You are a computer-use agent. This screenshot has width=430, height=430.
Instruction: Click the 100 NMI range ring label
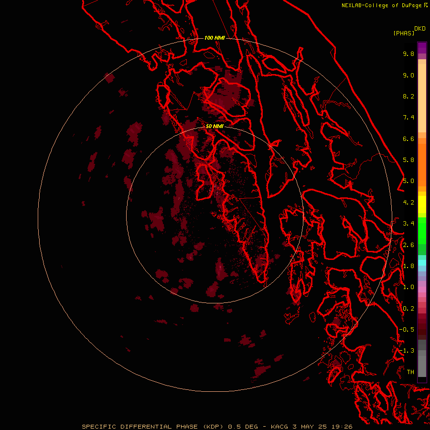coord(215,38)
